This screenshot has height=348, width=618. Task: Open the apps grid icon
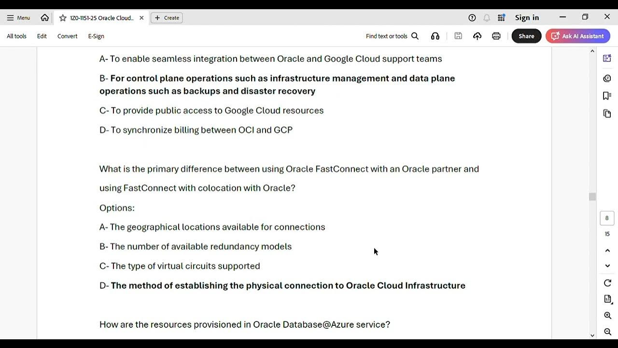pos(502,18)
